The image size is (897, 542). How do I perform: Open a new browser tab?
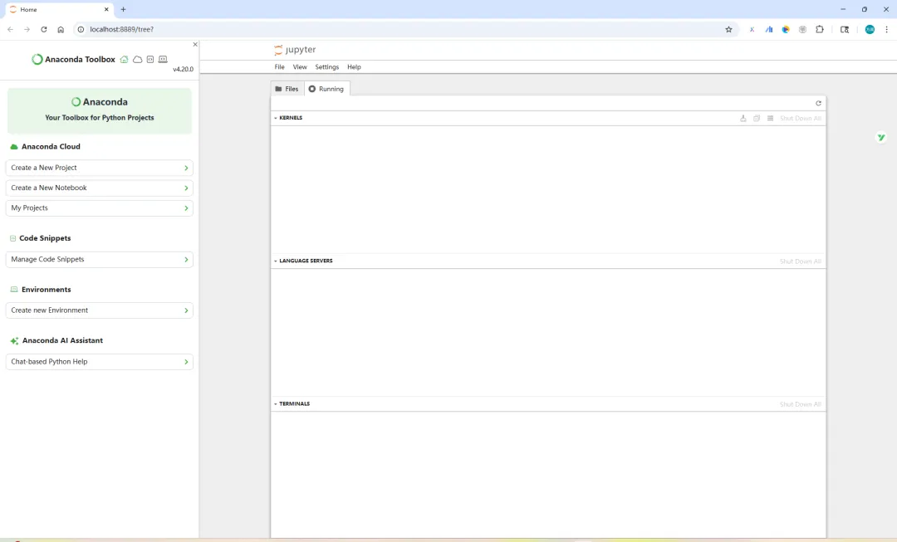[123, 9]
